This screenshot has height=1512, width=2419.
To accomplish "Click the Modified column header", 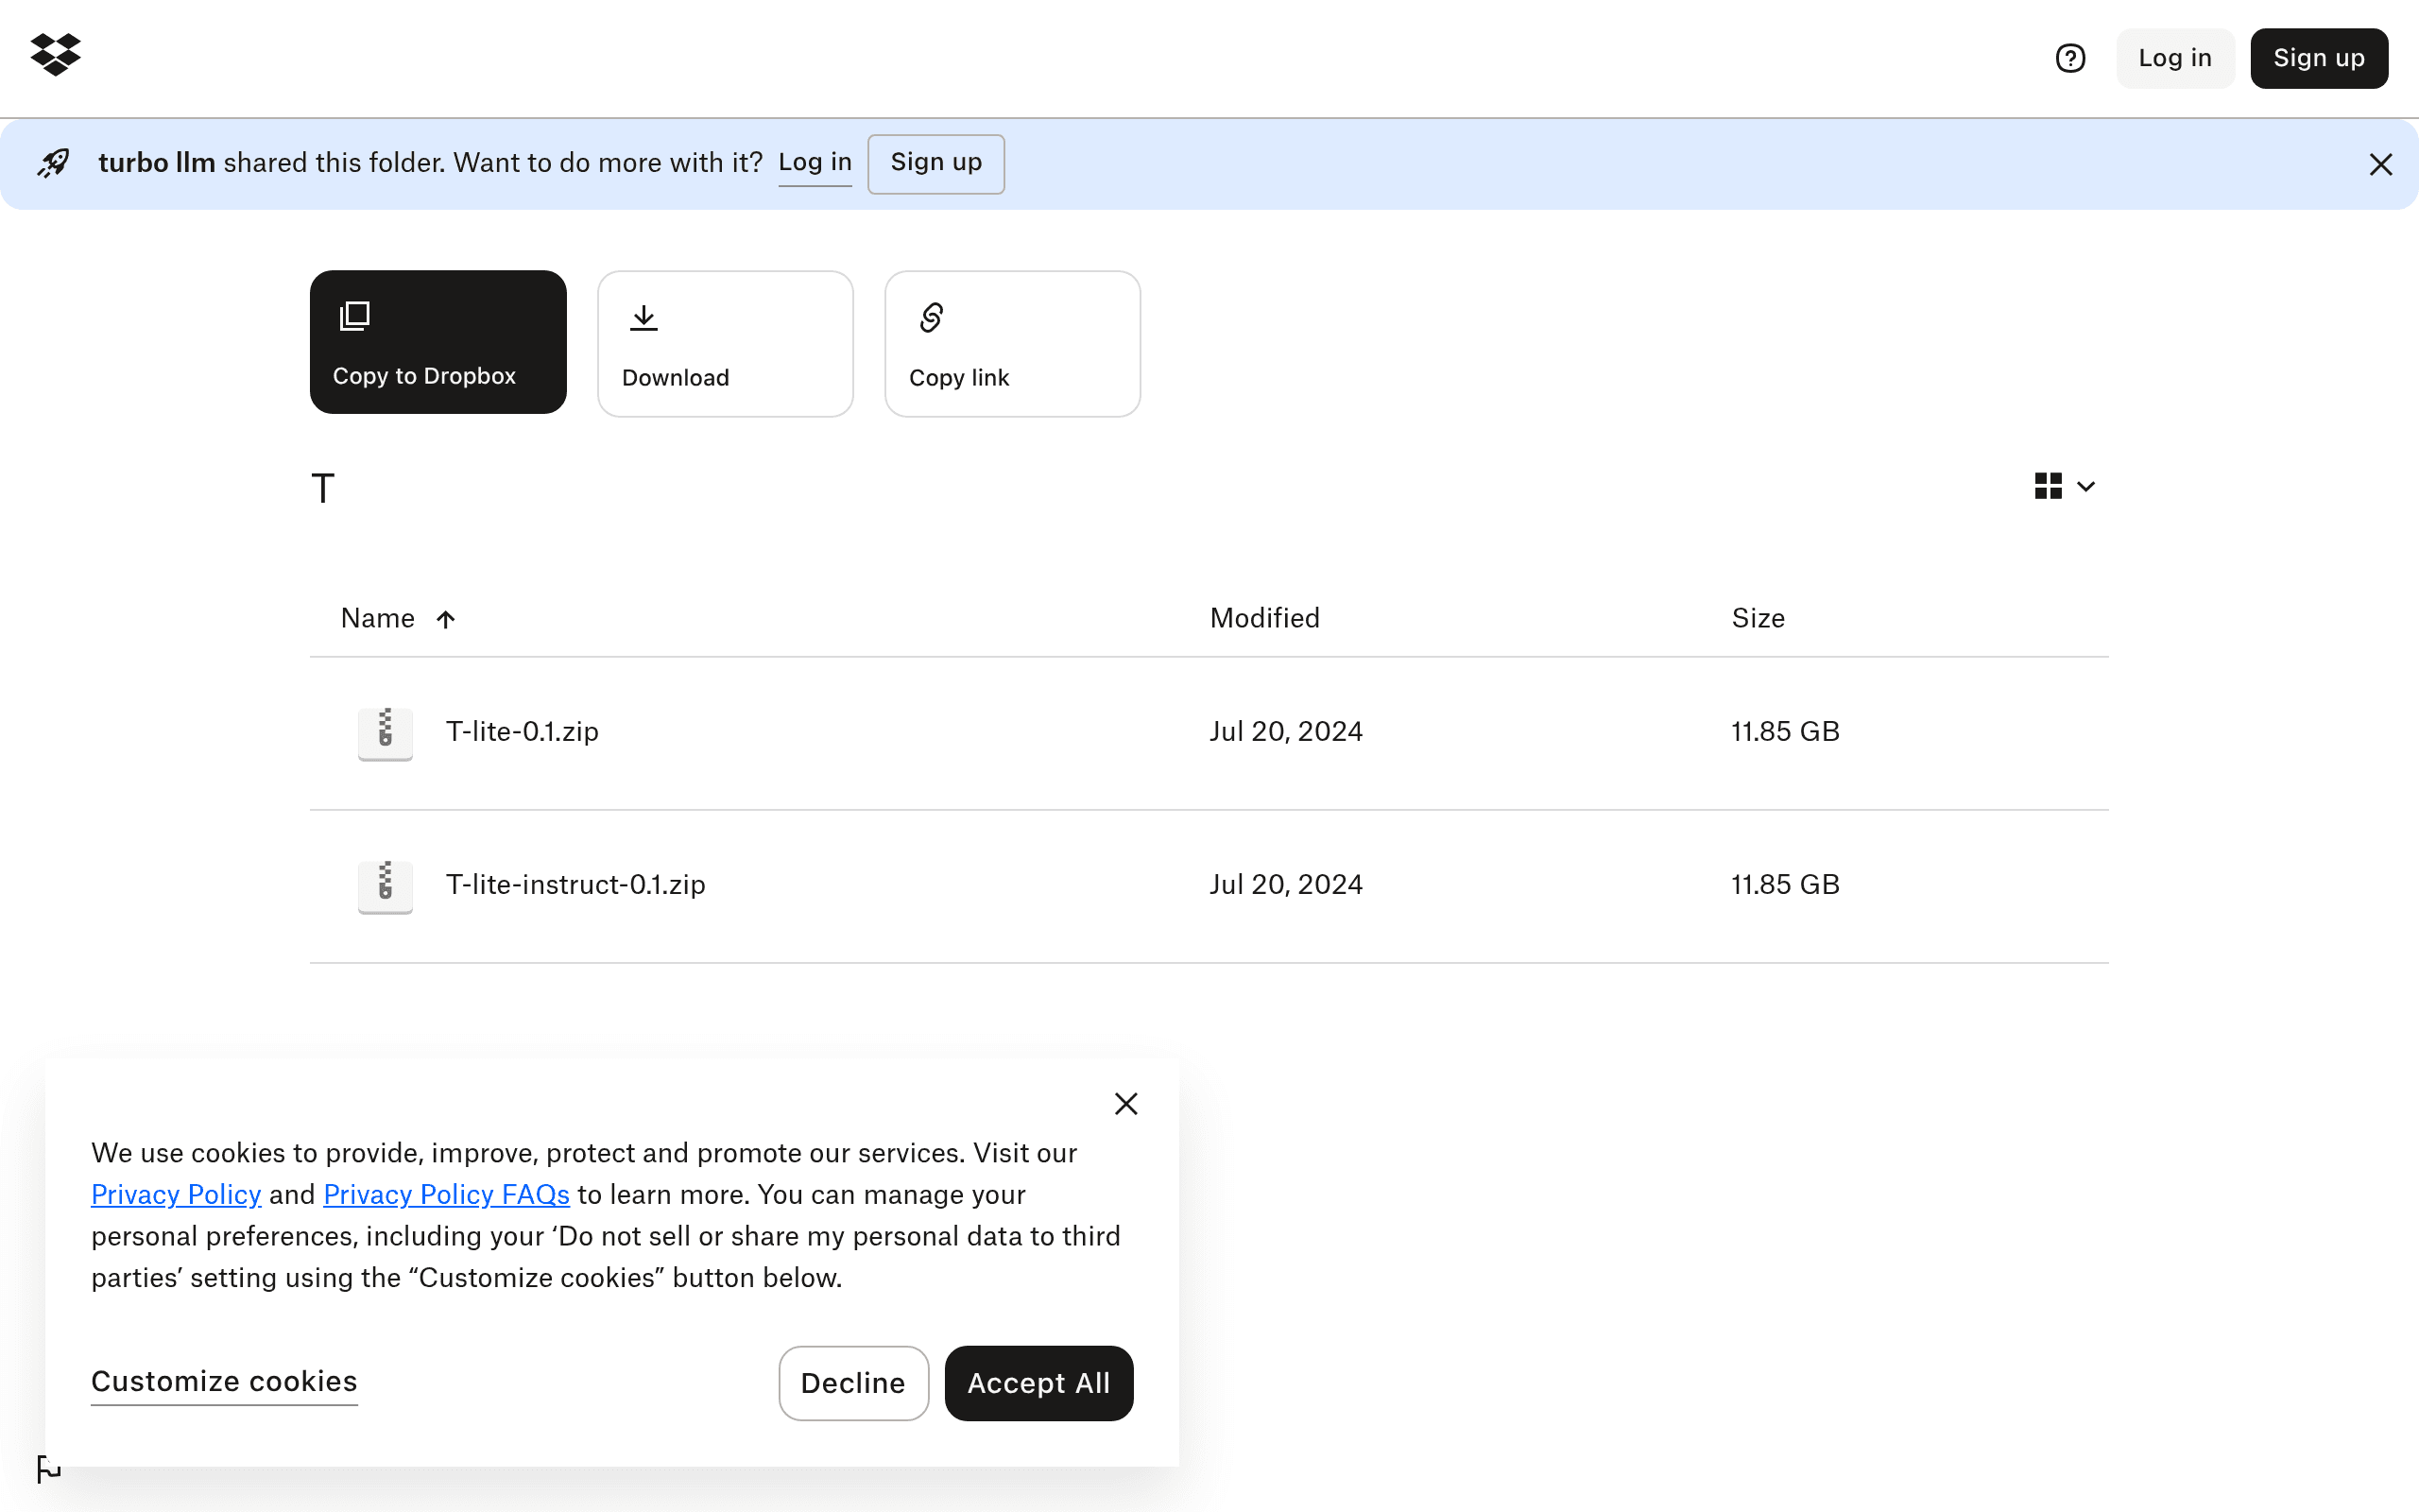I will 1264,618.
